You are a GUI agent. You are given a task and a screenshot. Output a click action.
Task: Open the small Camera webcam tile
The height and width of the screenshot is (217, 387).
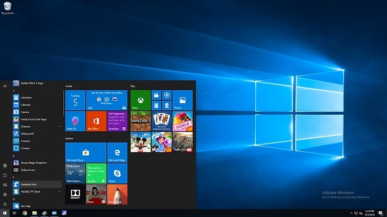[x=167, y=105]
